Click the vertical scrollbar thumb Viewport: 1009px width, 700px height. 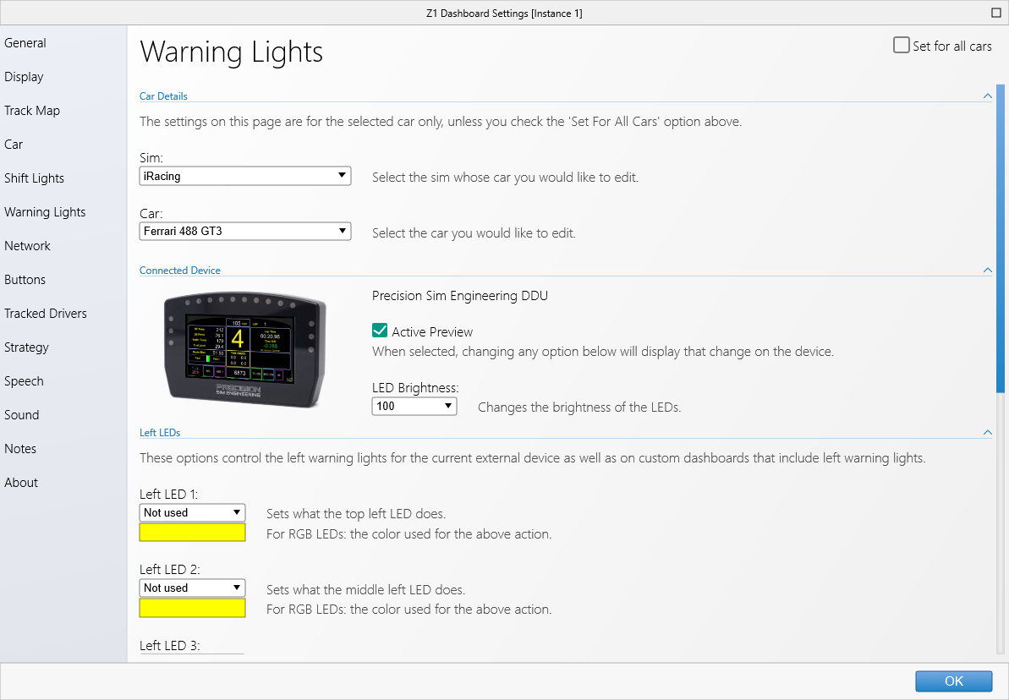(1000, 238)
